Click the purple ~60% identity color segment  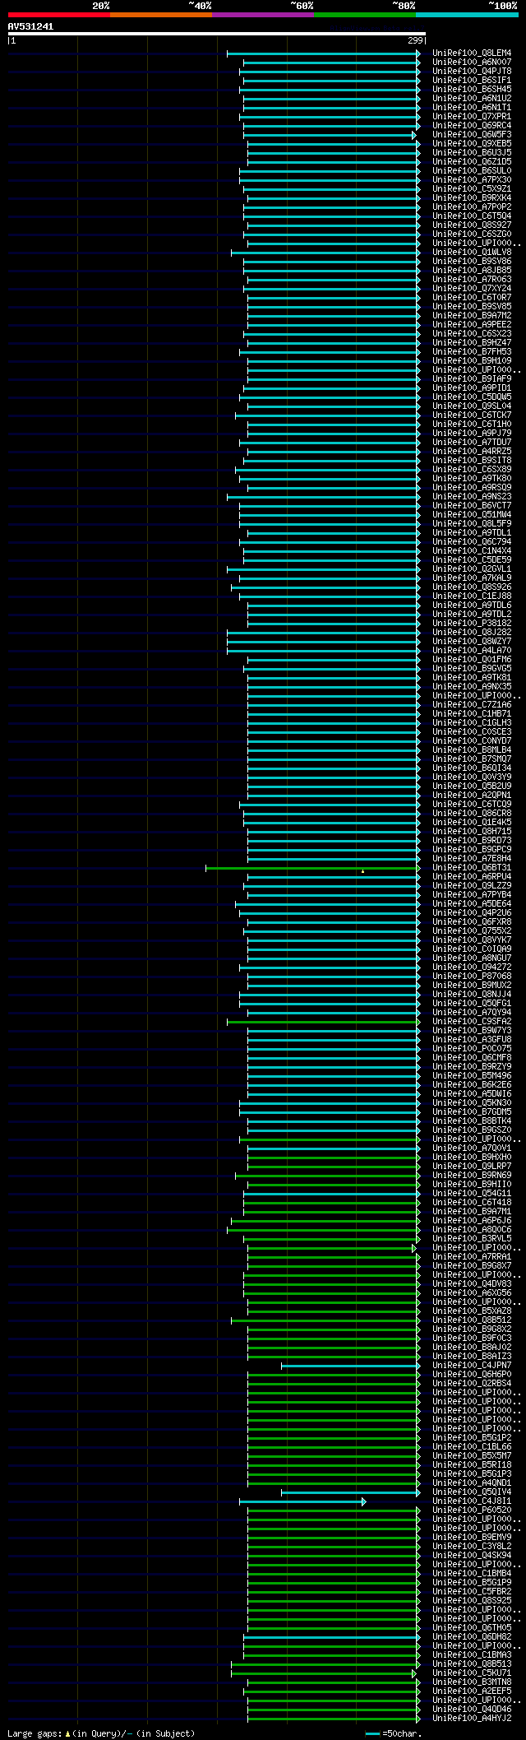pyautogui.click(x=262, y=15)
